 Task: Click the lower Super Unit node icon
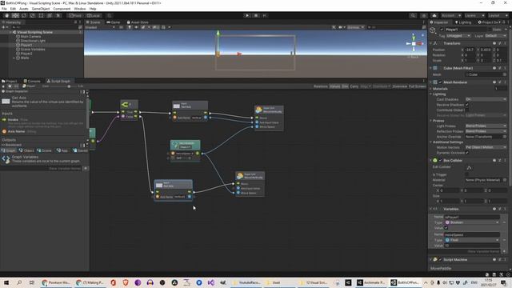[x=240, y=176]
